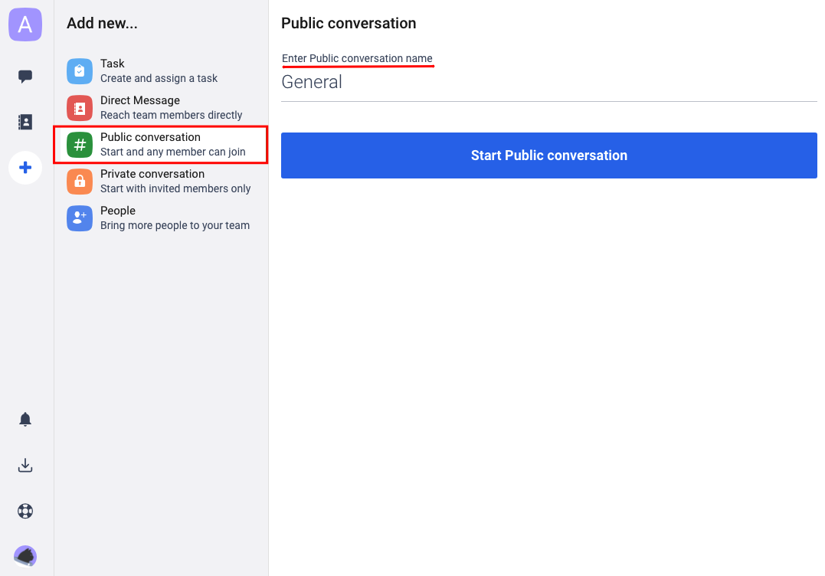This screenshot has width=825, height=576.
Task: Click 'Enter Public conversation name' label
Action: [x=357, y=58]
